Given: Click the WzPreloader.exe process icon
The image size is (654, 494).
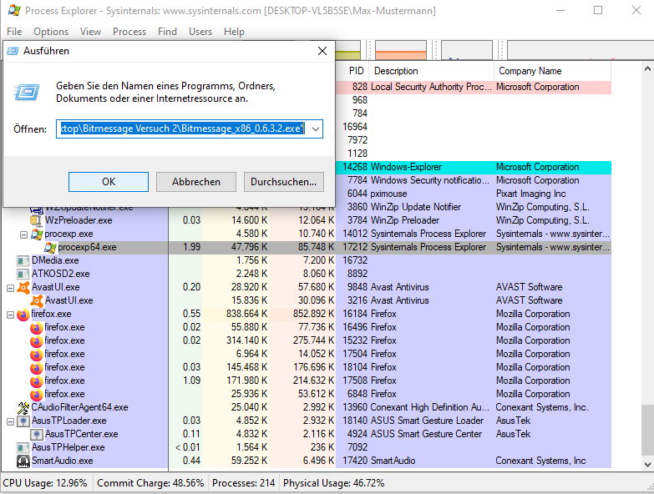Looking at the screenshot, I should coord(36,220).
